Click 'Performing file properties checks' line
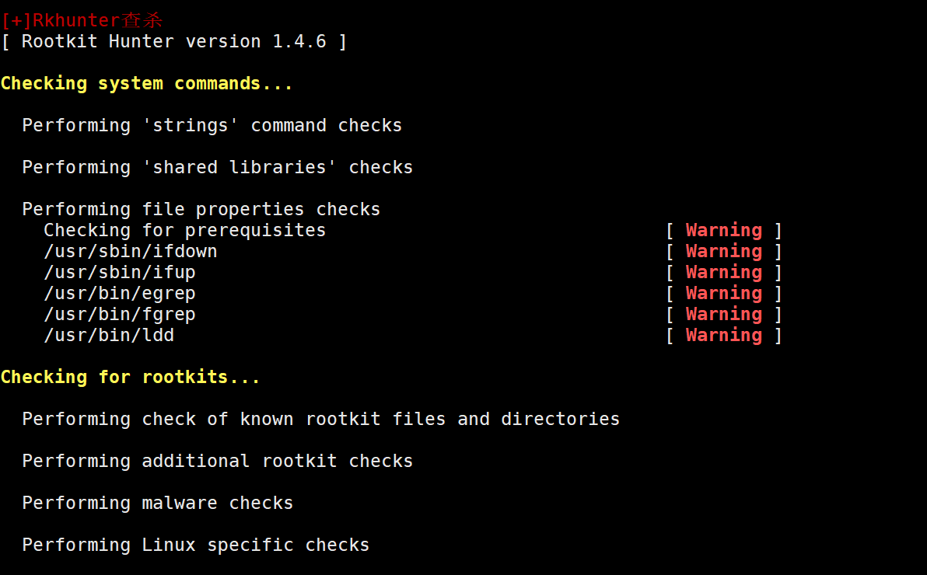 click(201, 209)
